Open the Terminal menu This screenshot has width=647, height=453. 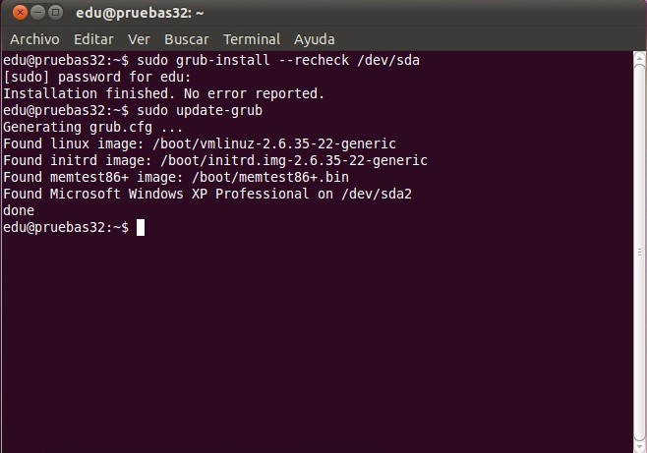(x=252, y=39)
